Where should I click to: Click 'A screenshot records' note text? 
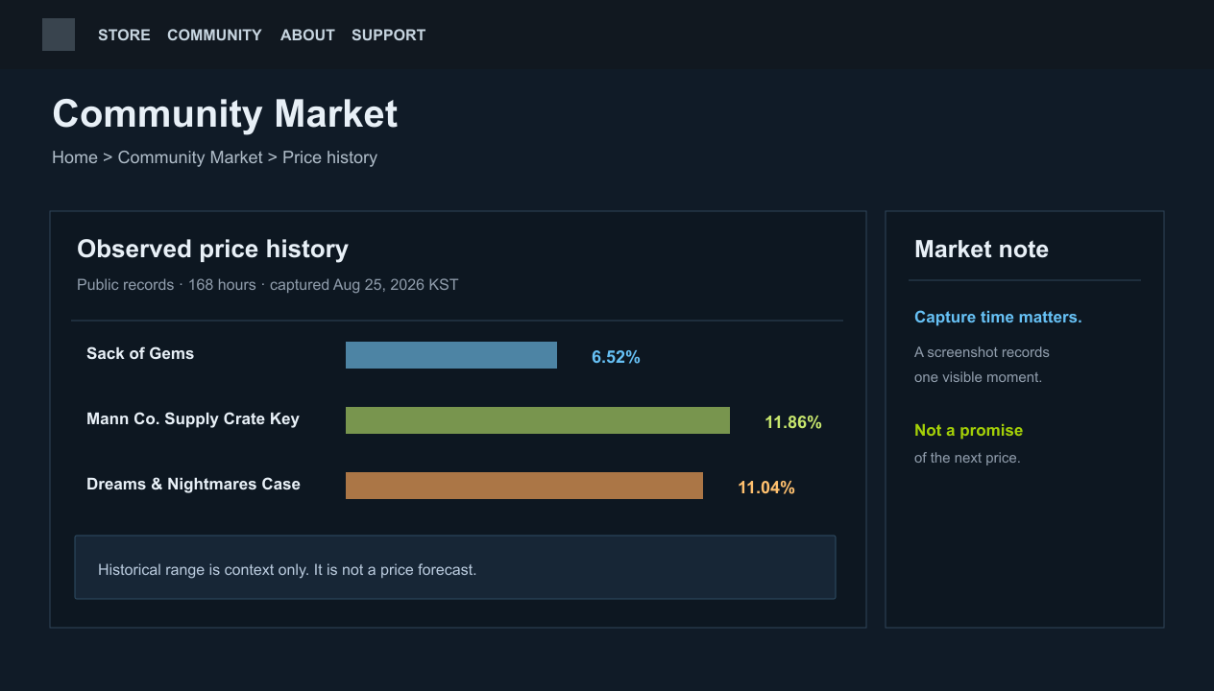982,352
